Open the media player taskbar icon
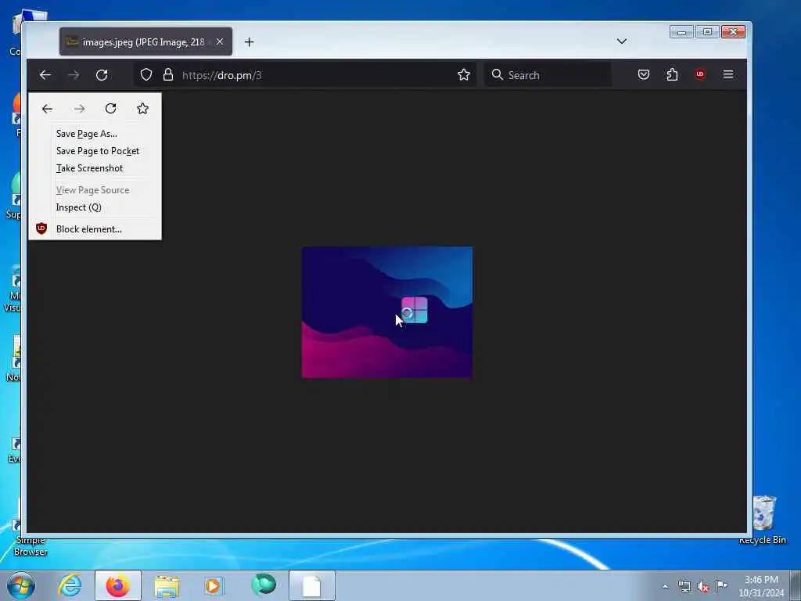Screen dimensions: 801x601 (214, 585)
